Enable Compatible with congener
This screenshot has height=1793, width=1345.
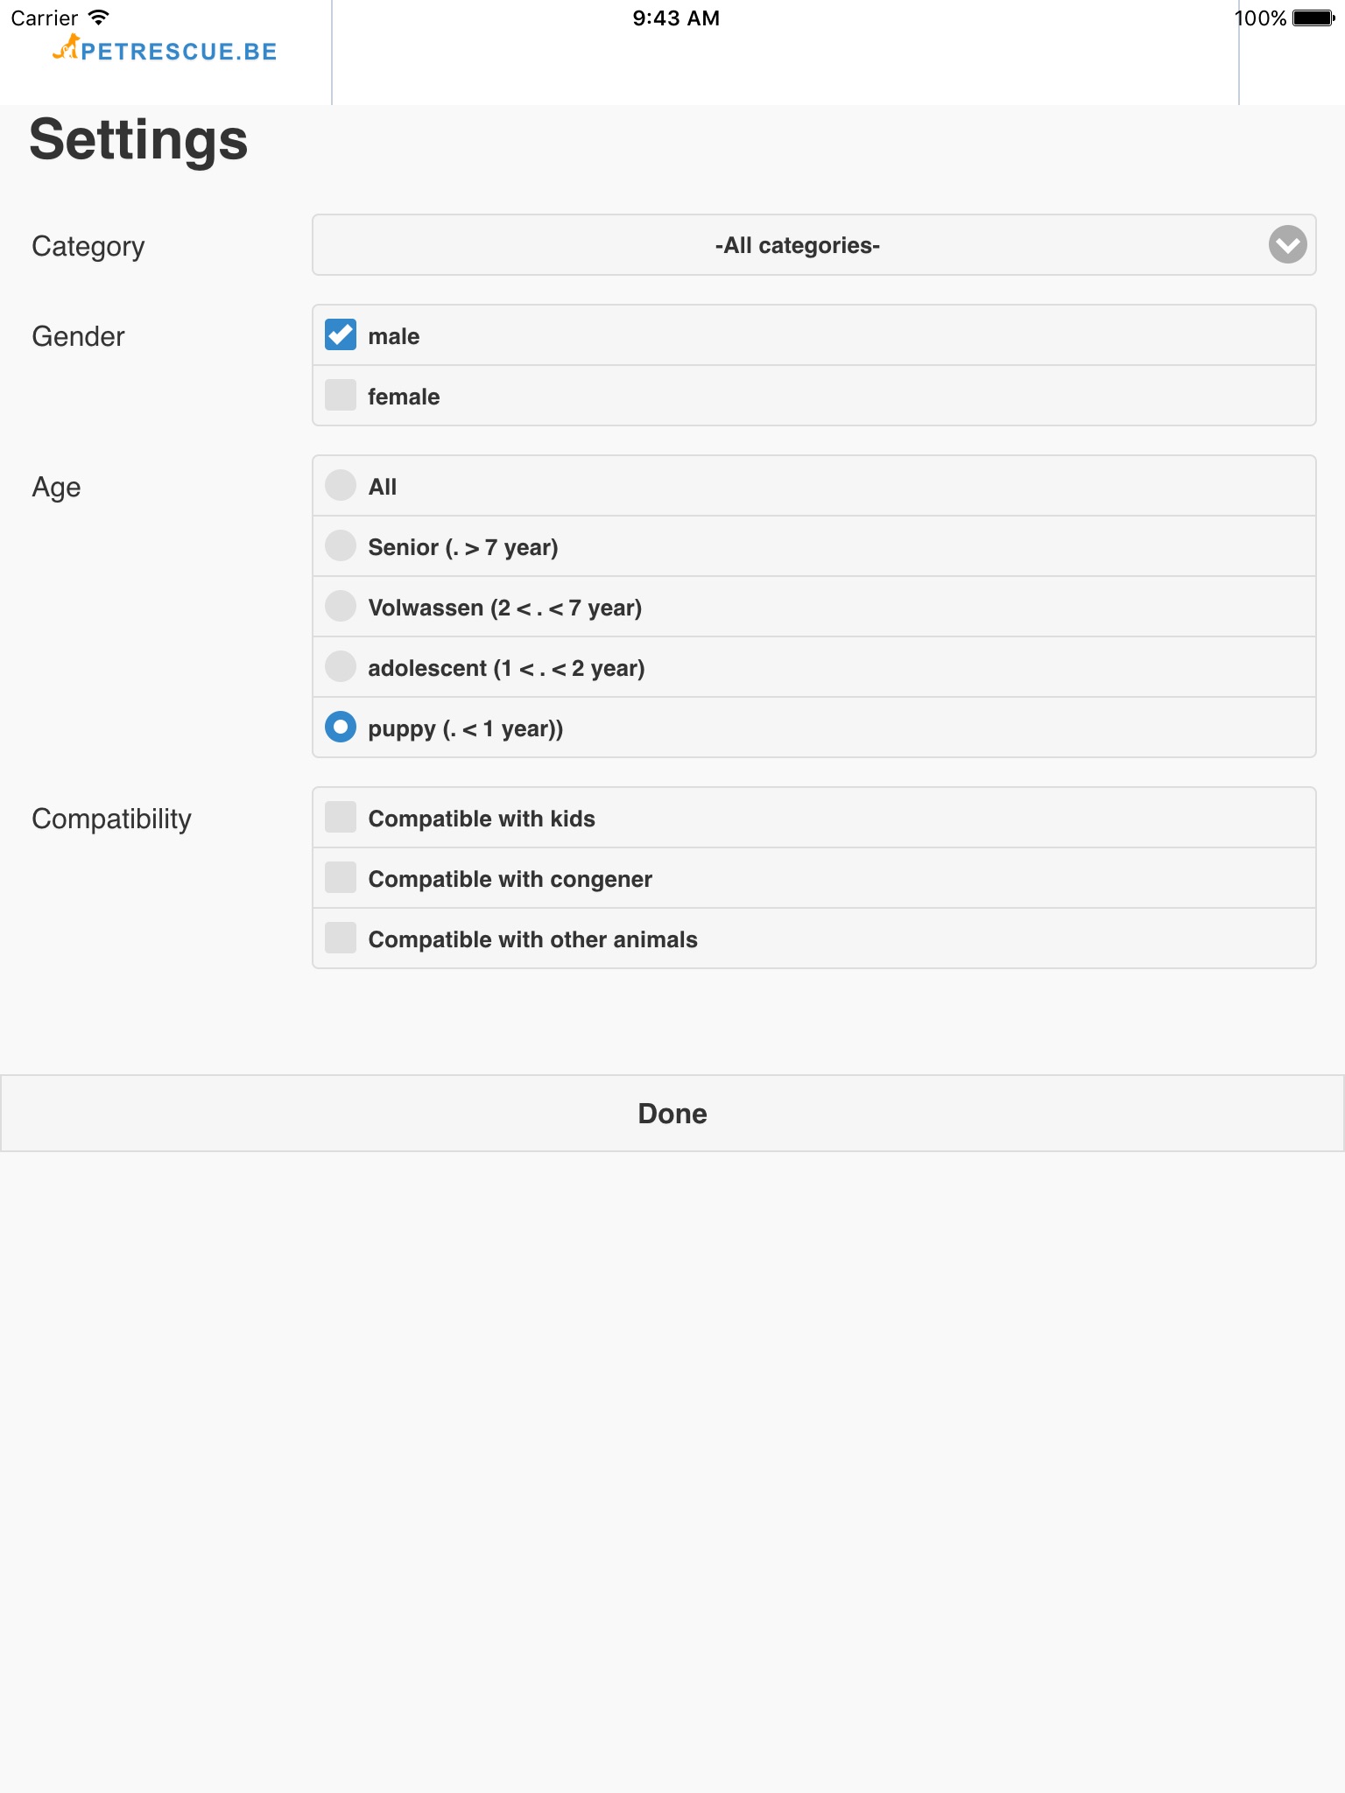click(x=341, y=878)
